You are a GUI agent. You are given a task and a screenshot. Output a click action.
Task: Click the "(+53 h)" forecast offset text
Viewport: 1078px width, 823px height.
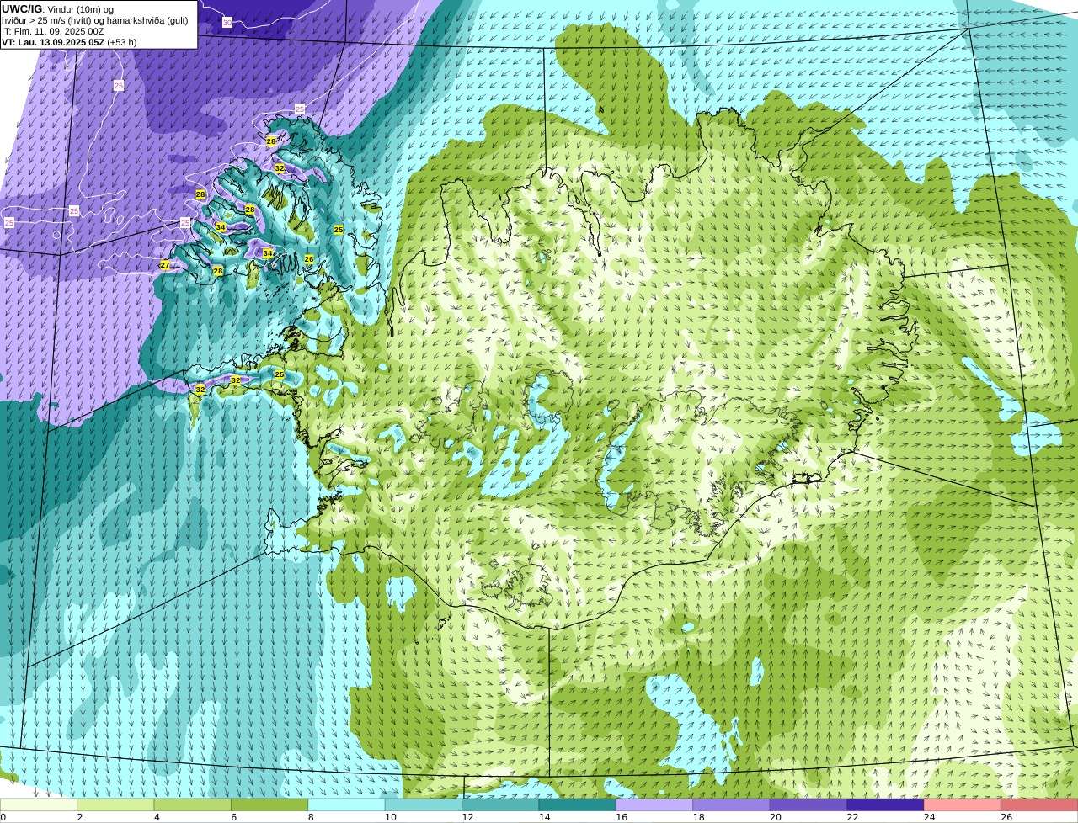point(122,42)
